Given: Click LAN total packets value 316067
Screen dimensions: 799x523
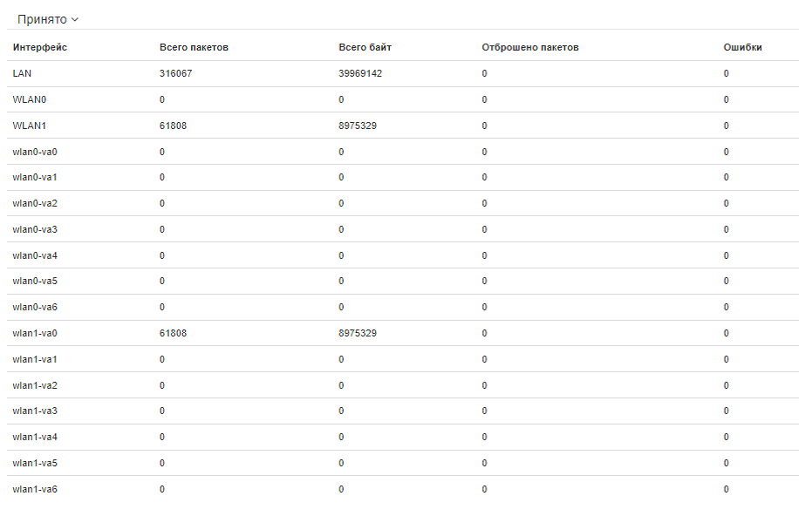Looking at the screenshot, I should pos(176,73).
